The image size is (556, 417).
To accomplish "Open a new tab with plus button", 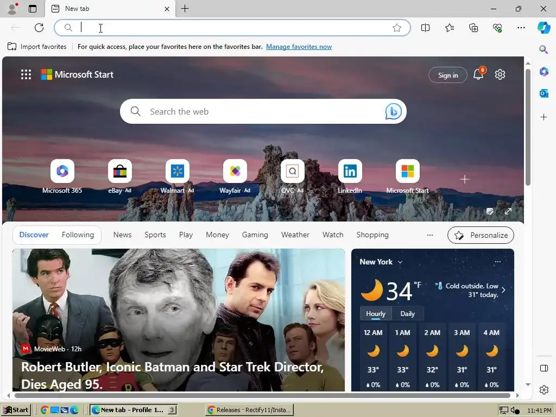I will point(185,9).
